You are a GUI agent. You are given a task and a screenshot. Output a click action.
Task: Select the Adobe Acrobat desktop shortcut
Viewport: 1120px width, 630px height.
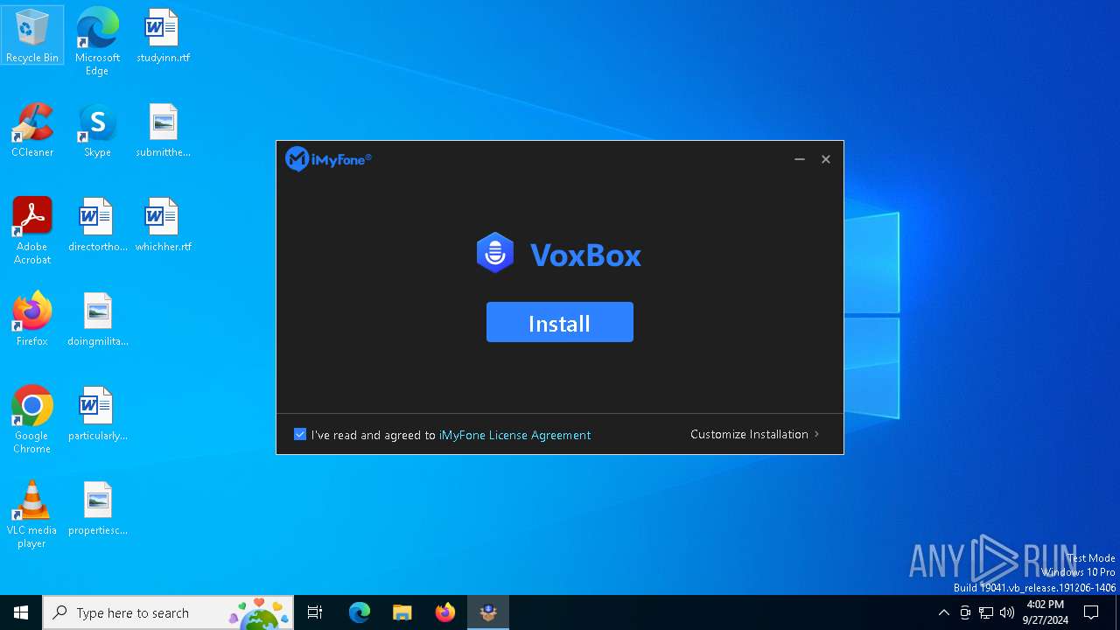click(x=32, y=231)
